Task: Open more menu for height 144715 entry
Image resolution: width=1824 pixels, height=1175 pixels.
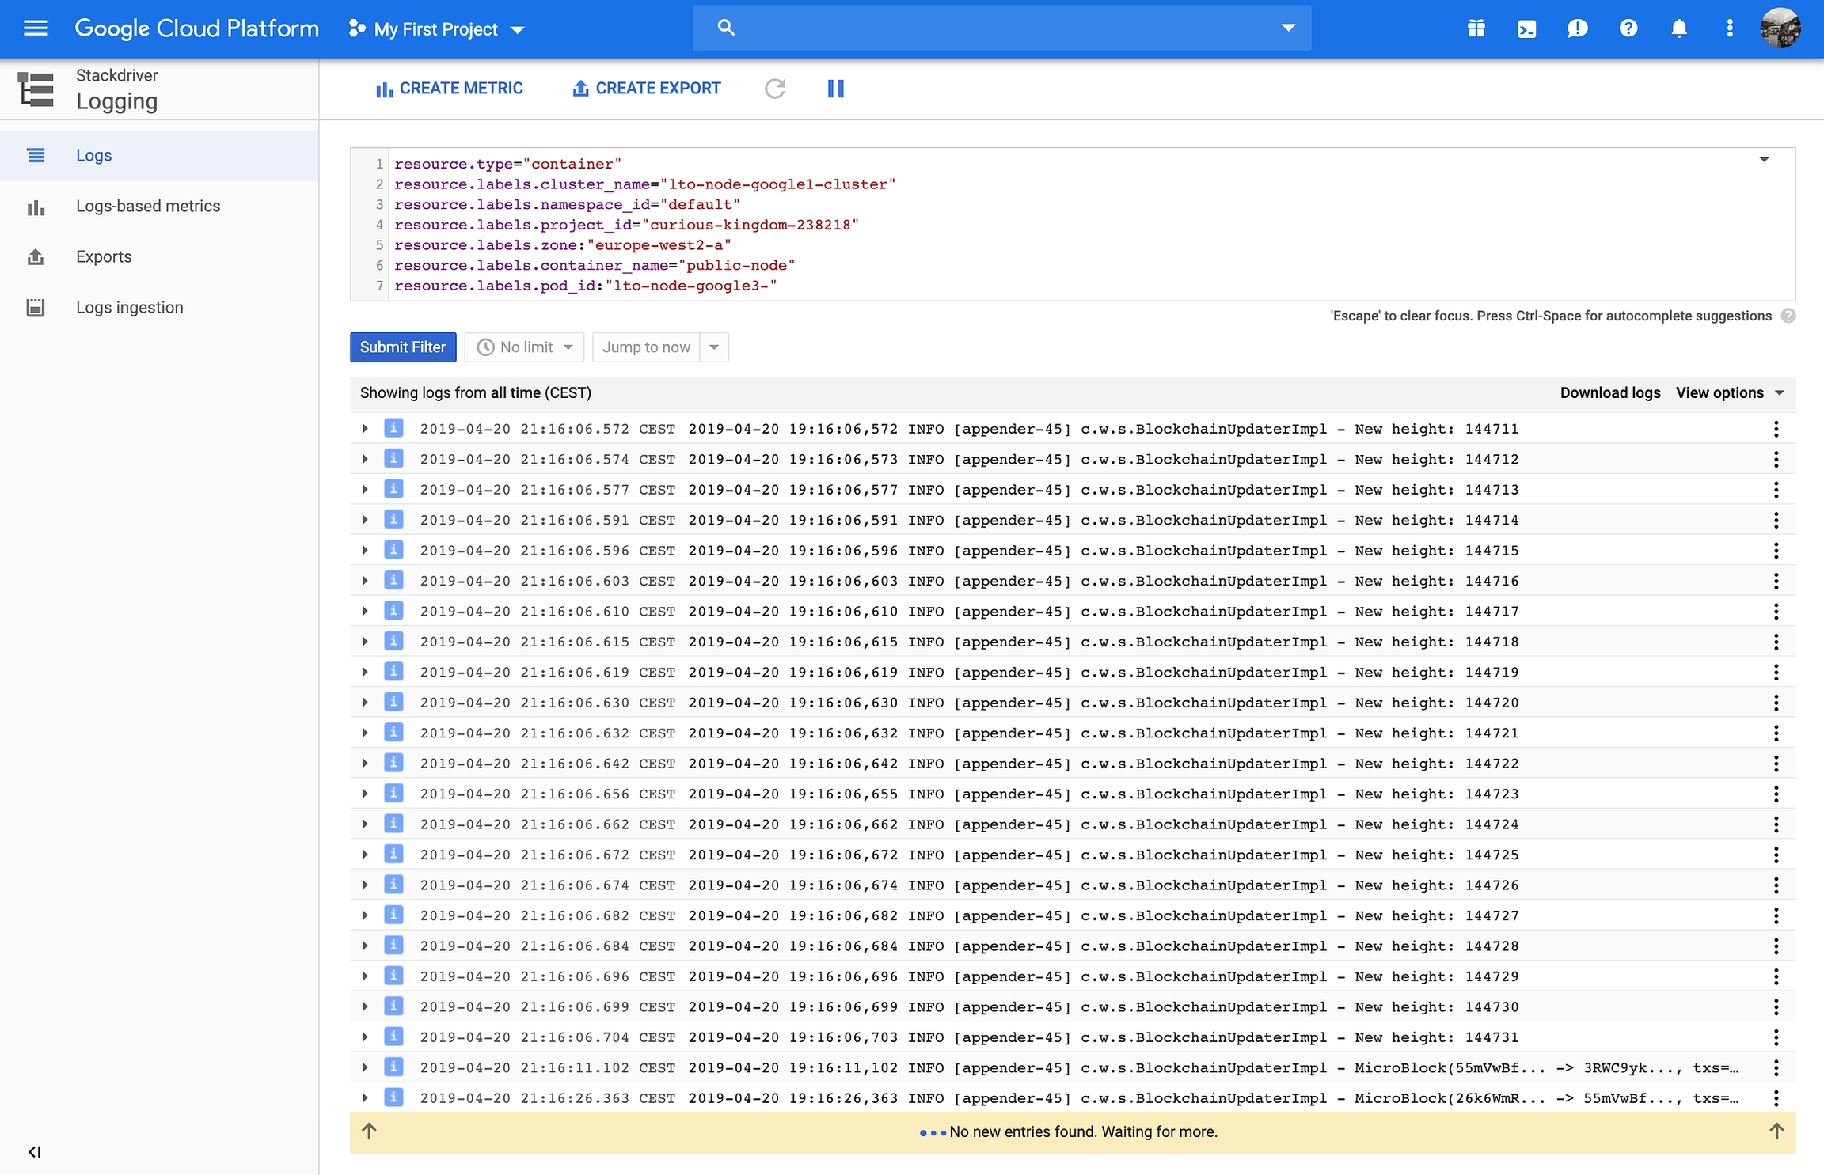Action: (1776, 551)
